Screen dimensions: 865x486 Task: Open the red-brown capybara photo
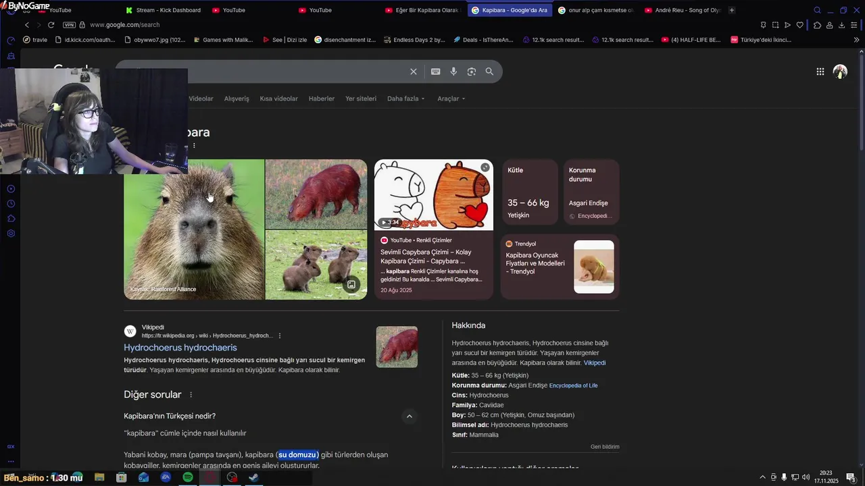click(x=316, y=194)
